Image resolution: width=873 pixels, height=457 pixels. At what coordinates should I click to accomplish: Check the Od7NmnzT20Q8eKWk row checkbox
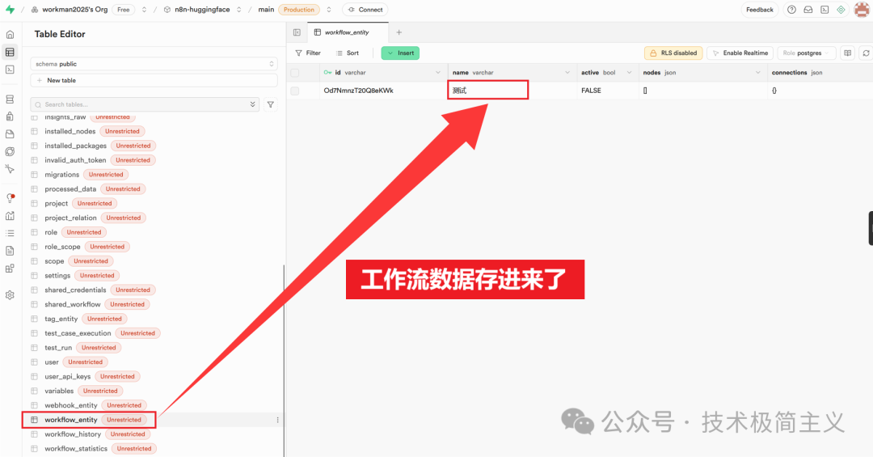(x=295, y=91)
